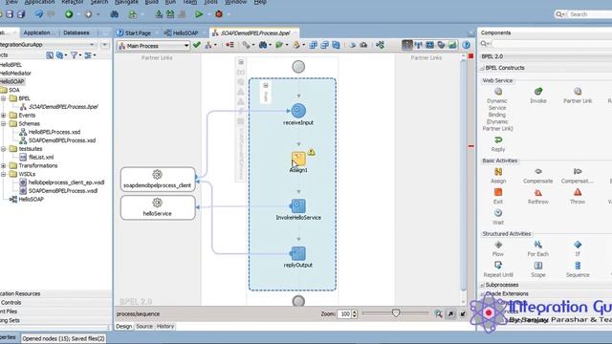Screen dimensions: 612x344
Task: Select helloService partner link
Action: (158, 207)
